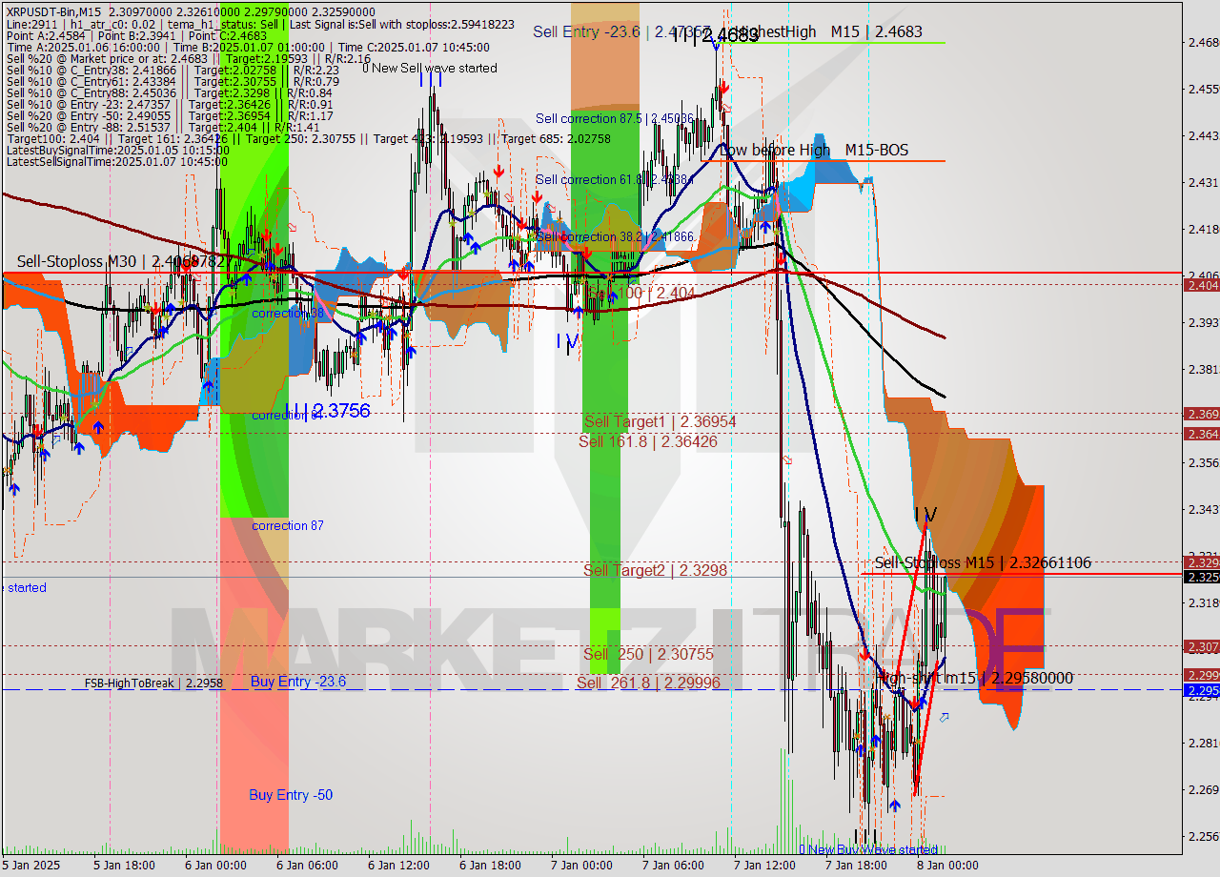Image resolution: width=1220 pixels, height=877 pixels.
Task: Click the 'Buy Entry -50' label
Action: [291, 795]
